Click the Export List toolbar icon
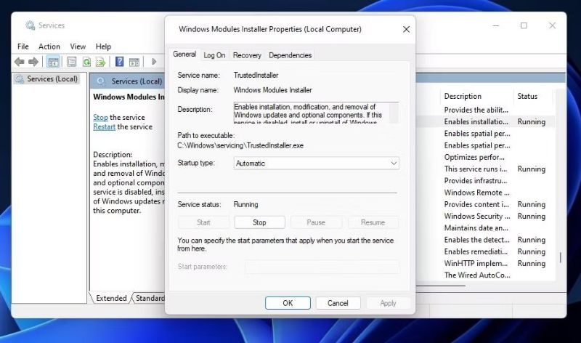581x343 pixels. tap(100, 62)
